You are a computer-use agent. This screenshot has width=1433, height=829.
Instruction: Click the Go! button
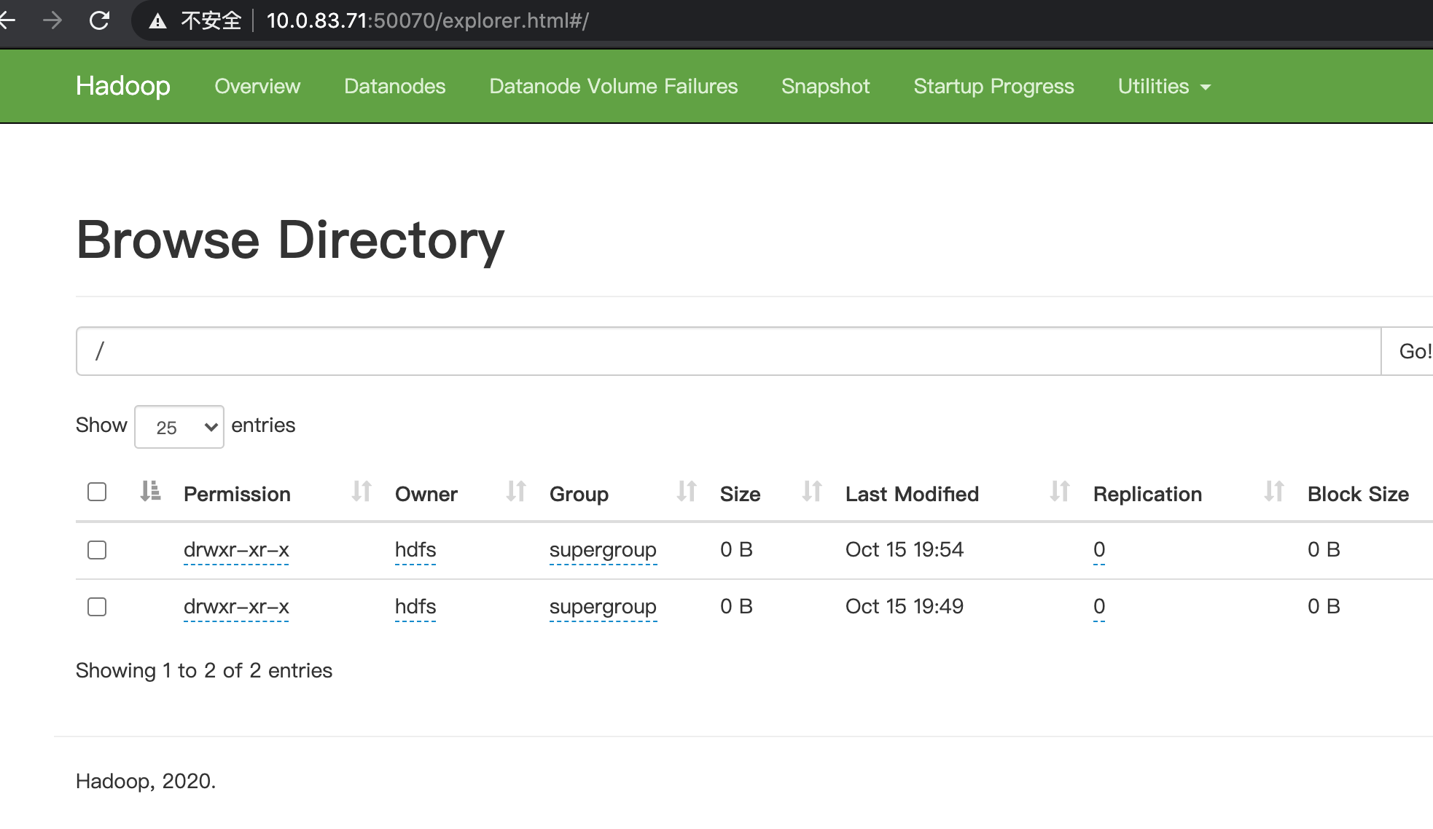point(1413,351)
